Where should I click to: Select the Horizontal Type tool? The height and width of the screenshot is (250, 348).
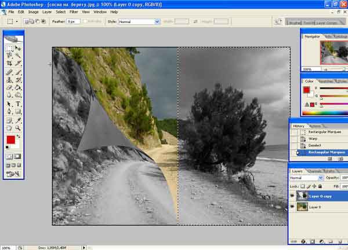pos(18,104)
